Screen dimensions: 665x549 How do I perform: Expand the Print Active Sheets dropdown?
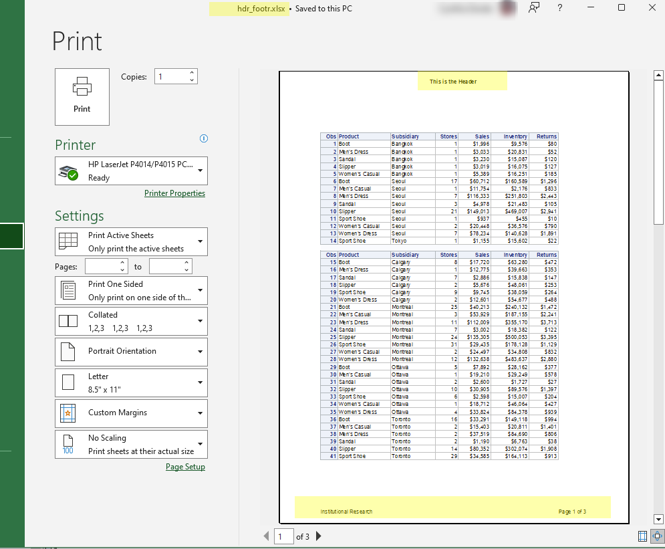click(131, 241)
